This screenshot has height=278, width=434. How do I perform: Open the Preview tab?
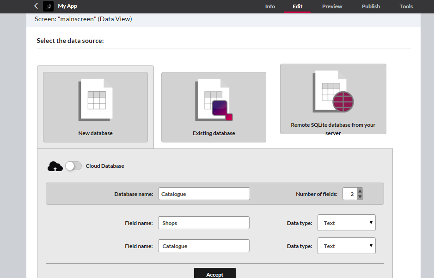pyautogui.click(x=332, y=6)
